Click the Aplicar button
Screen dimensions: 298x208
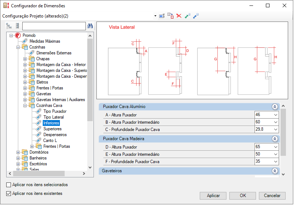pos(213,196)
